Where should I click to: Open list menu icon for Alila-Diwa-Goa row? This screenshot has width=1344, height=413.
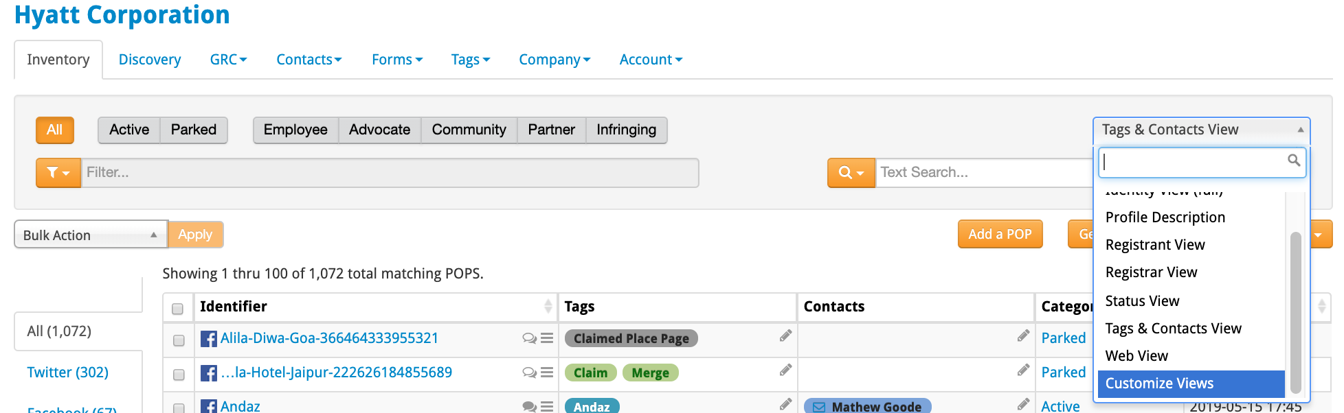click(547, 338)
